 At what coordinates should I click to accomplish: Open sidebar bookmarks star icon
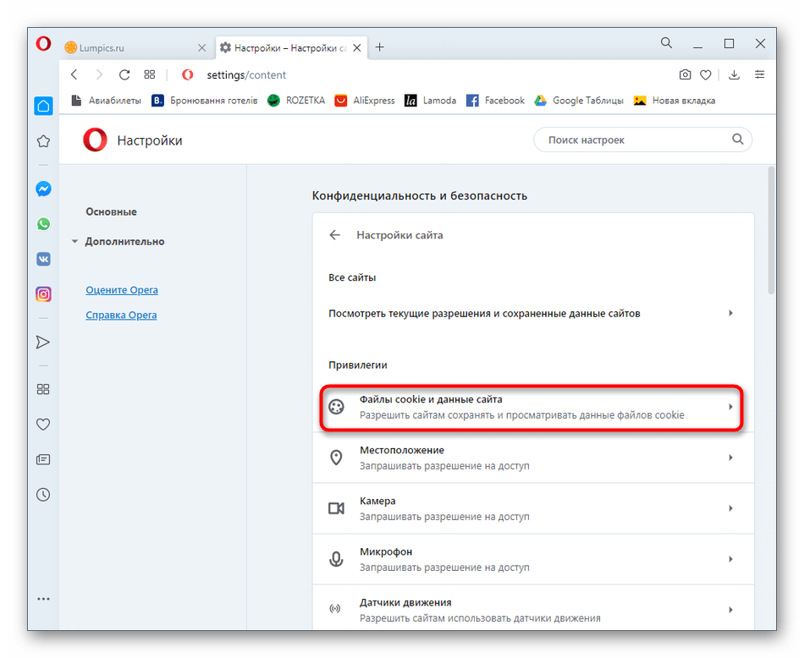43,141
